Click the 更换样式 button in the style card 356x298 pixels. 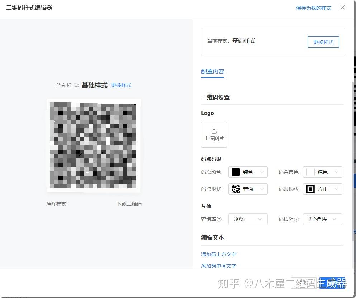(323, 42)
